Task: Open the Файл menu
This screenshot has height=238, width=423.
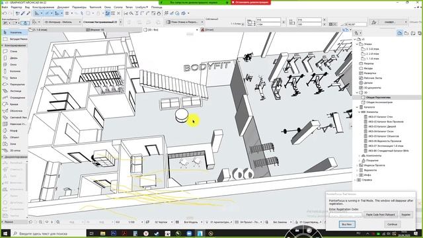Action: click(5, 7)
